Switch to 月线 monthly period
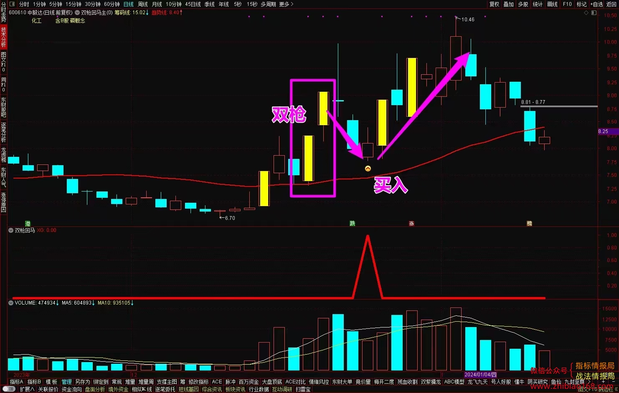The height and width of the screenshot is (393, 619). tap(157, 4)
